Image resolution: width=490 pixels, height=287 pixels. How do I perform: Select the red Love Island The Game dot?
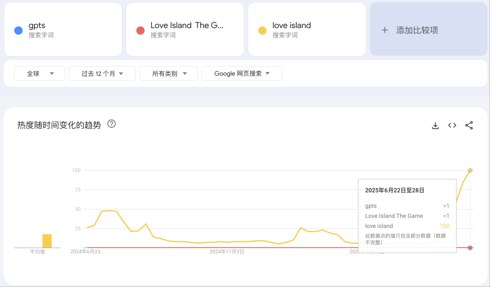tap(140, 30)
